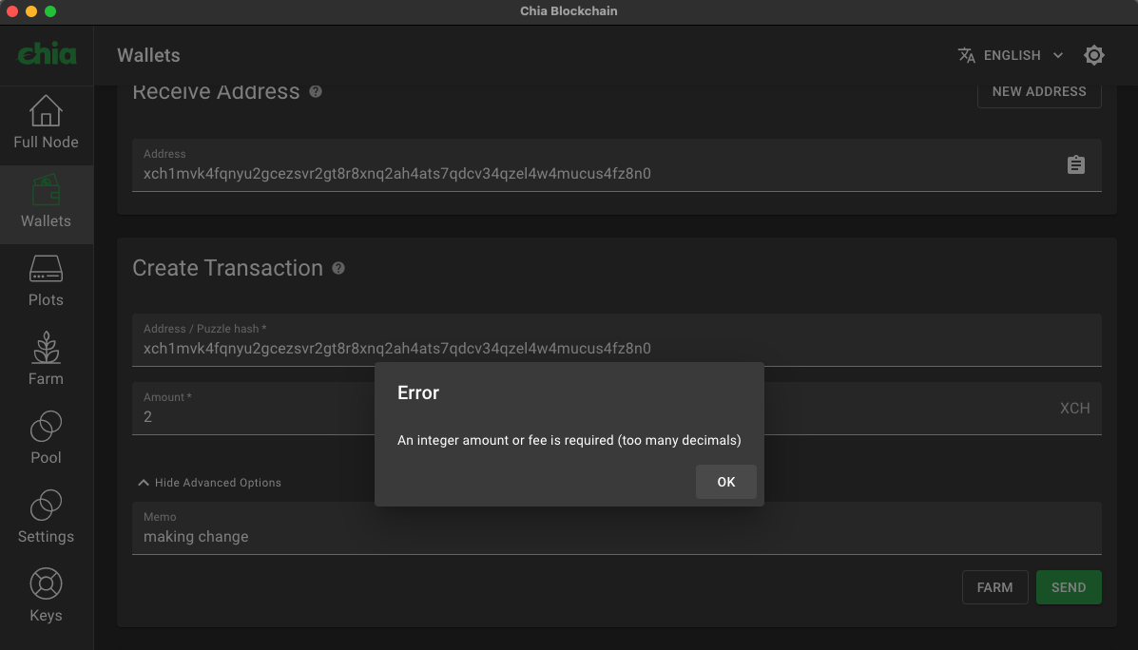Click the Receive Address heading
This screenshot has width=1138, height=650.
tap(216, 91)
